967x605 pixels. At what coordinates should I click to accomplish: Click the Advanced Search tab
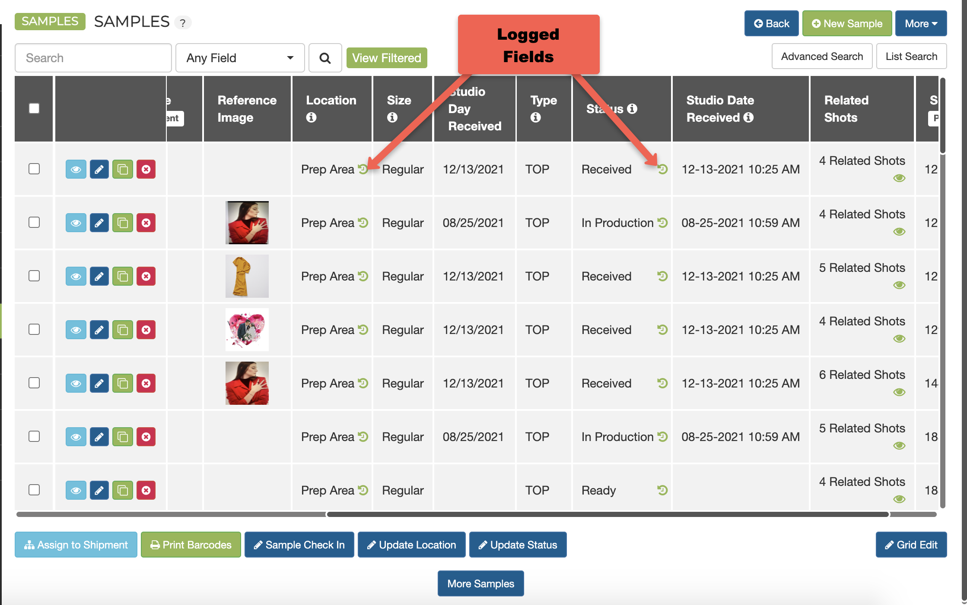[x=822, y=57]
